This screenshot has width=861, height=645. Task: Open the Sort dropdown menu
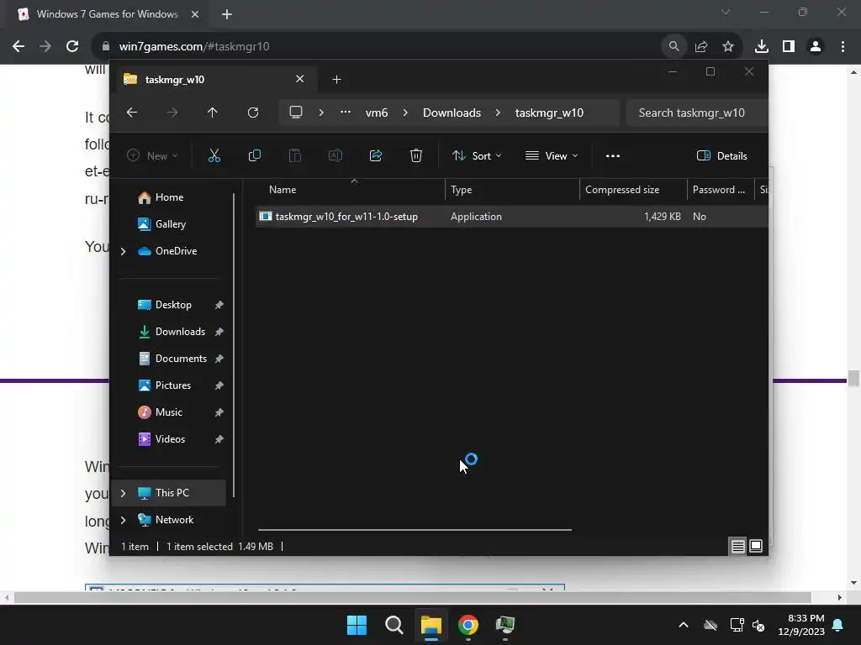[x=477, y=155]
